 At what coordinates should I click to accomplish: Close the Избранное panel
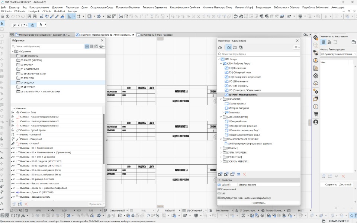pyautogui.click(x=102, y=40)
